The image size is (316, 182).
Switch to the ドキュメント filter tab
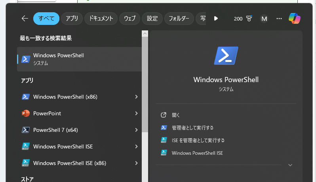(x=101, y=19)
